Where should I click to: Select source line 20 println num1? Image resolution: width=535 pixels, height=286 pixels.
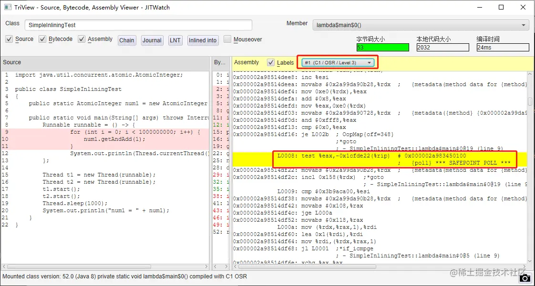pyautogui.click(x=105, y=211)
